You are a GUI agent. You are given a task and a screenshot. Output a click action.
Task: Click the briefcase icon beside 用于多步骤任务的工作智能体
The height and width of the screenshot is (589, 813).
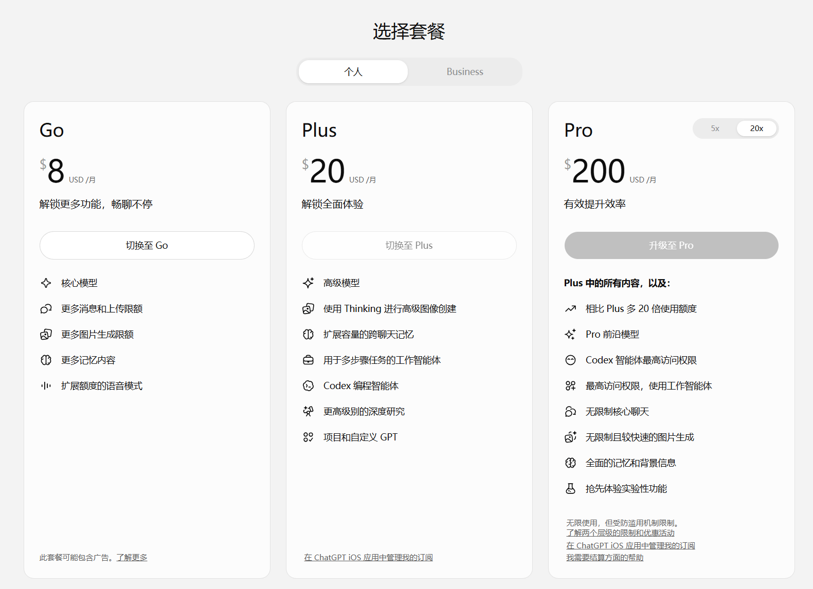[308, 360]
